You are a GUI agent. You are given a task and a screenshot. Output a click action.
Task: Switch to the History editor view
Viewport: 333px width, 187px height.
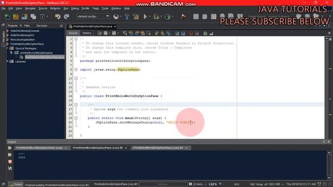coord(87,33)
